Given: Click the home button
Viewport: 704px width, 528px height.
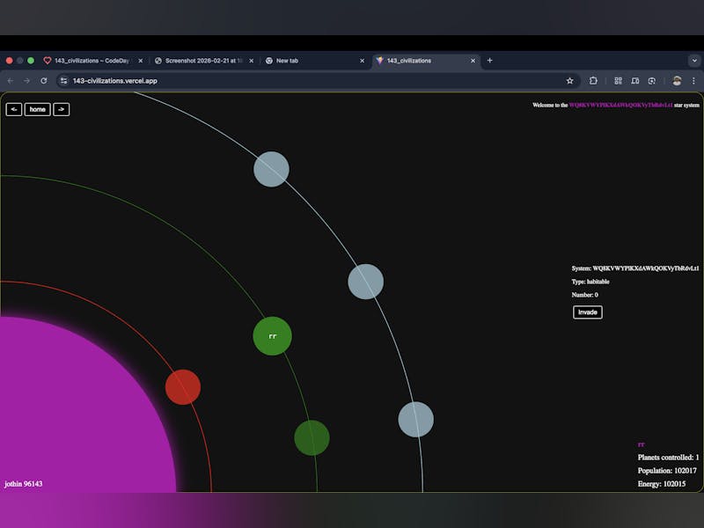Looking at the screenshot, I should click(x=37, y=109).
